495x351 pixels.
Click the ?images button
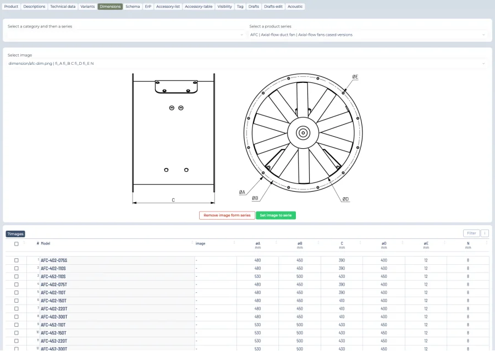point(15,234)
